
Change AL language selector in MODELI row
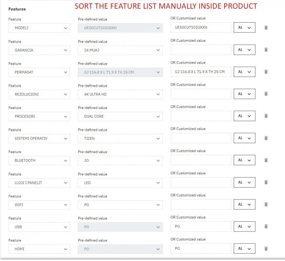point(244,27)
